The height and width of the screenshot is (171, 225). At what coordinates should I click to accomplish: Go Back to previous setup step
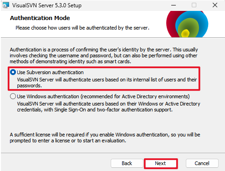(127, 163)
